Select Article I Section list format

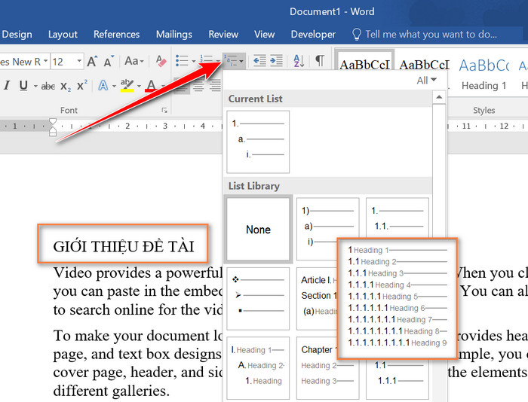pos(317,298)
